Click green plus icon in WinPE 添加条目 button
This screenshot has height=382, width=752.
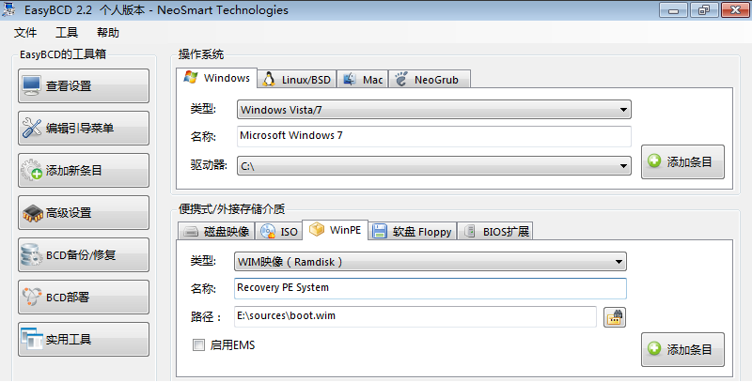(x=654, y=348)
